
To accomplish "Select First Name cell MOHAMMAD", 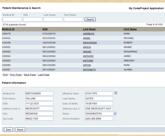I will click(x=130, y=52).
